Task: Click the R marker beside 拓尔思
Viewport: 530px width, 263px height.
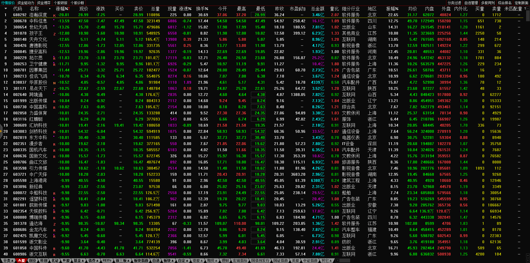Action: (x=54, y=58)
